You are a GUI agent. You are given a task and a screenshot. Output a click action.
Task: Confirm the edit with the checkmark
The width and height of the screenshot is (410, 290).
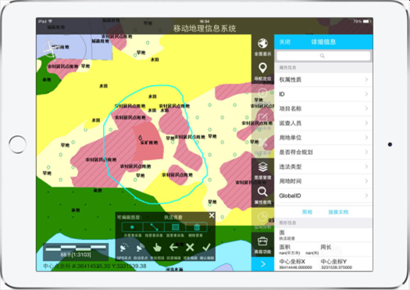[207, 247]
